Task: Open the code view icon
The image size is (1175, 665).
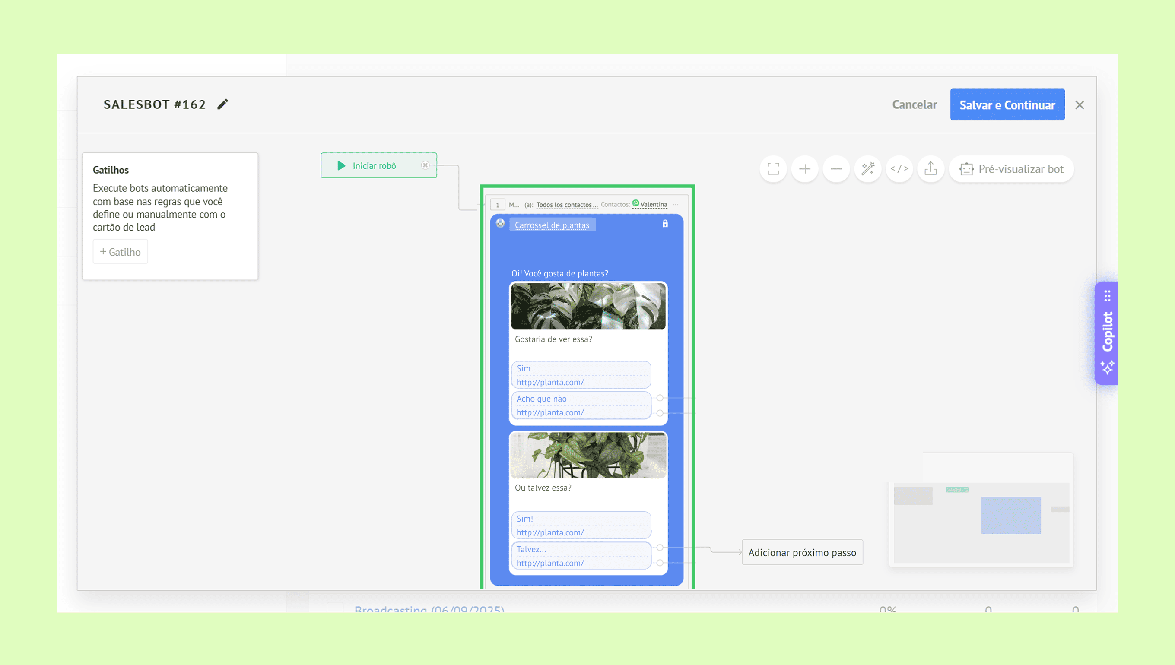Action: pyautogui.click(x=899, y=169)
